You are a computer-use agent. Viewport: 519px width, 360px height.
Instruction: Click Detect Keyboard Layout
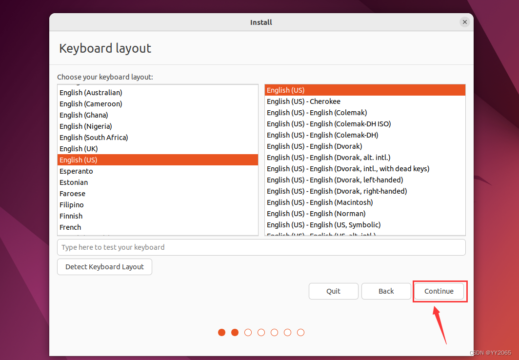click(x=104, y=267)
